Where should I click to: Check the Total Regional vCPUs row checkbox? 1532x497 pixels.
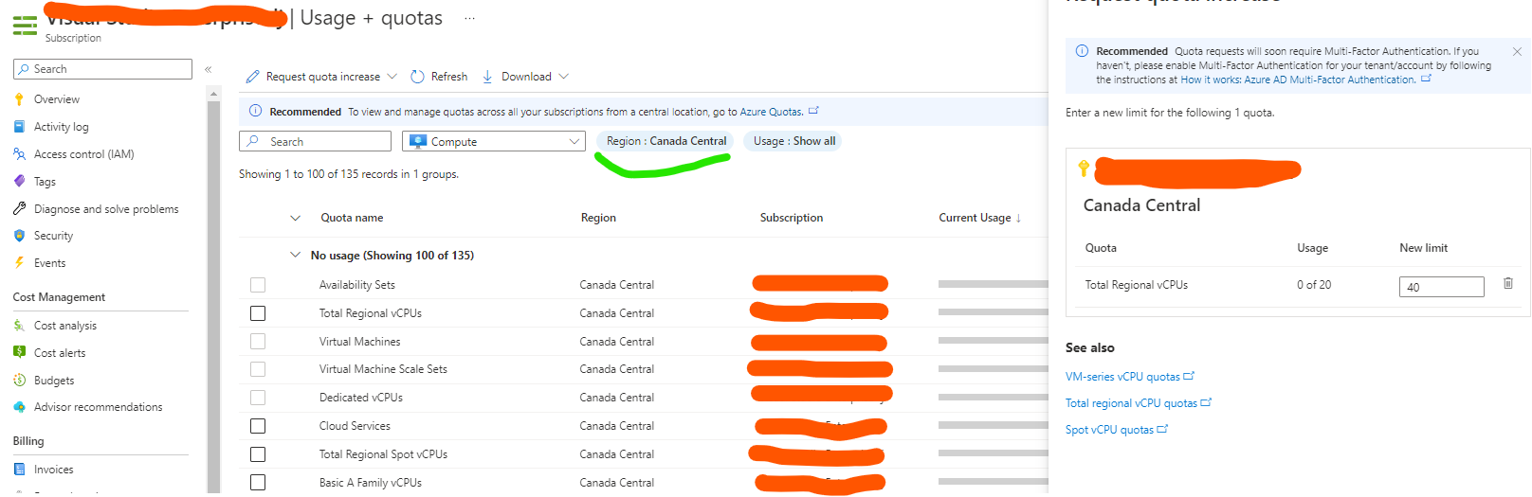coord(258,313)
